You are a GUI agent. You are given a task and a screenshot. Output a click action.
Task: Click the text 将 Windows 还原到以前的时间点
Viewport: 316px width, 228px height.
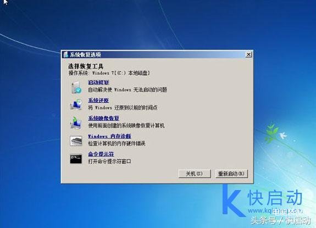[123, 108]
